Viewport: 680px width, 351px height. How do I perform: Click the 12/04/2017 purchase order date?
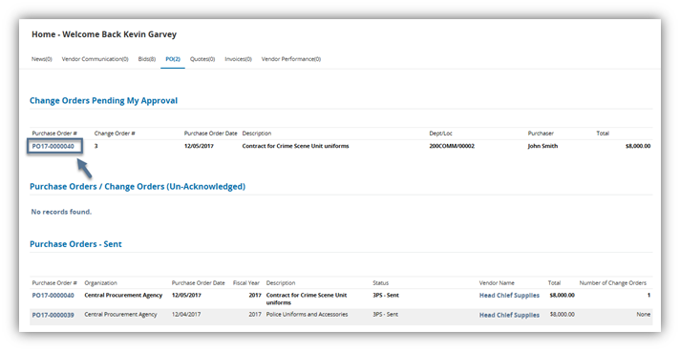[x=186, y=314]
